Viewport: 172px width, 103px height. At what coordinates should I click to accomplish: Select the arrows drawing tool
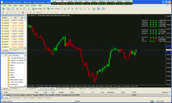coord(38,12)
